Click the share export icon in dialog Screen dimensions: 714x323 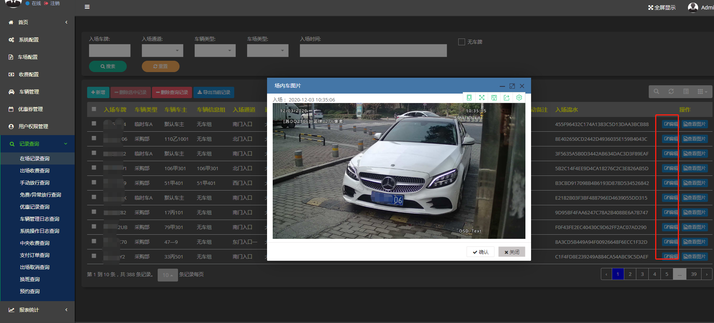[507, 98]
